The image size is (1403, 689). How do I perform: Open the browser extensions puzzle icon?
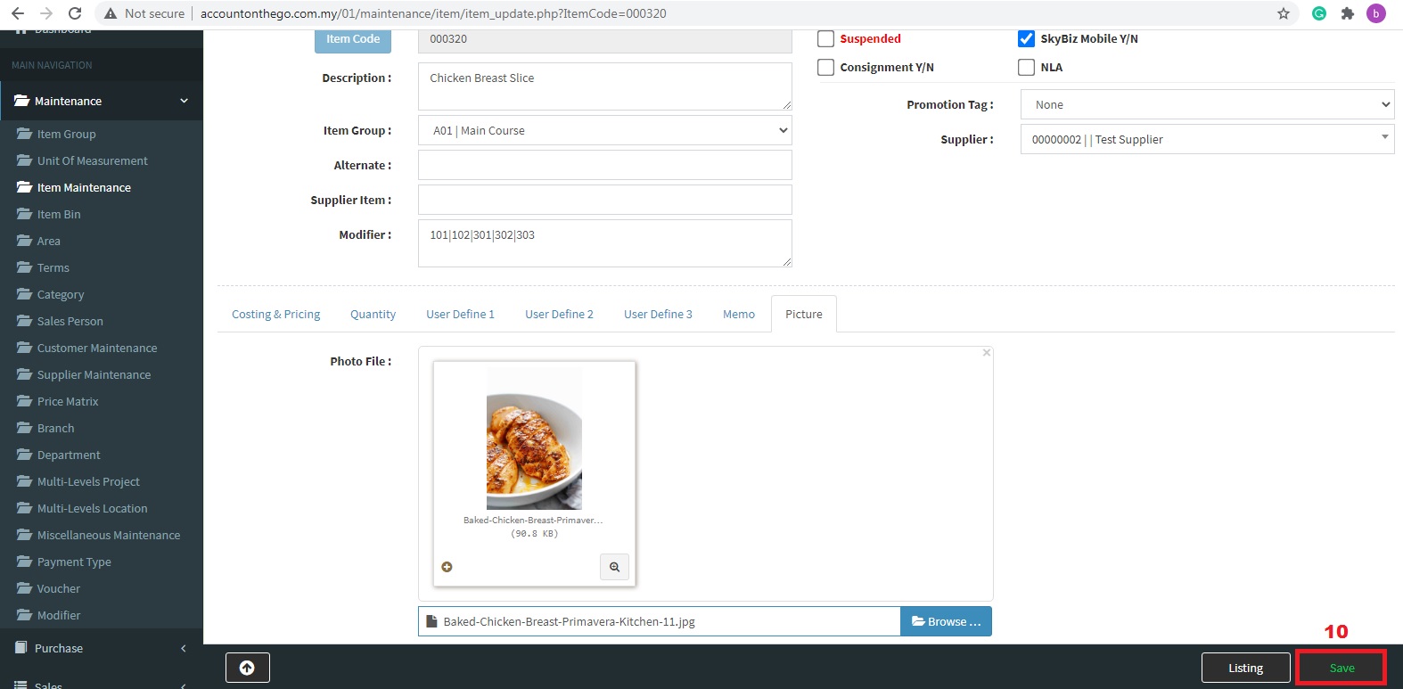click(1347, 13)
